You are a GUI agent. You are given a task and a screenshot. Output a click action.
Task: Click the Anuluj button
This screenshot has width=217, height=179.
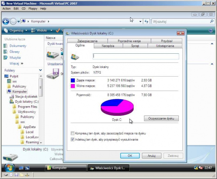click(x=151, y=156)
